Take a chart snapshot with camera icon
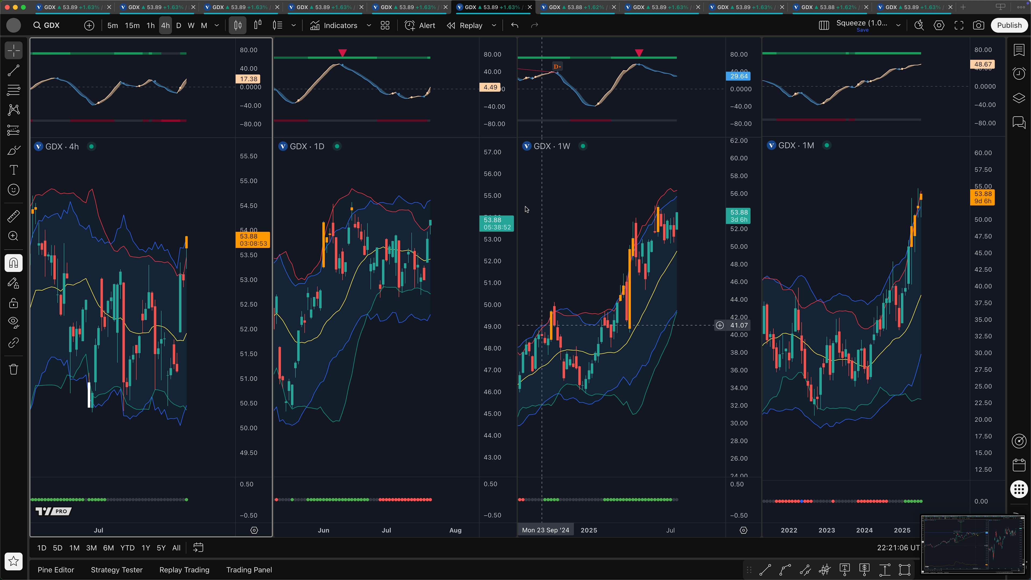1031x580 pixels. coord(979,26)
